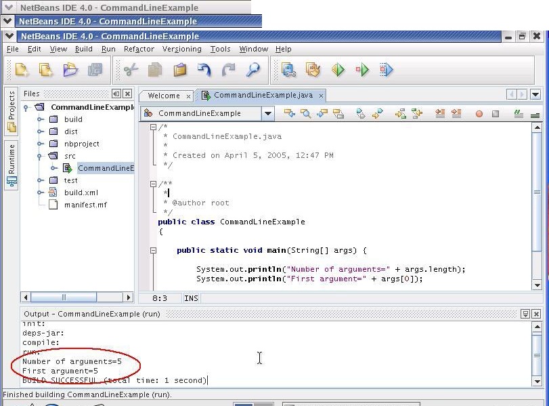Click the New Project toolbar icon
The height and width of the screenshot is (406, 549).
(46, 69)
